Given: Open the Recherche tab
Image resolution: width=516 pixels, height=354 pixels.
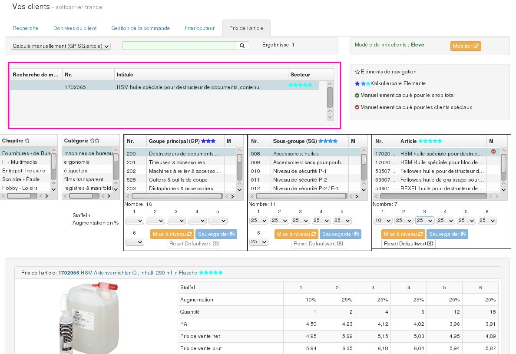Looking at the screenshot, I should 25,28.
